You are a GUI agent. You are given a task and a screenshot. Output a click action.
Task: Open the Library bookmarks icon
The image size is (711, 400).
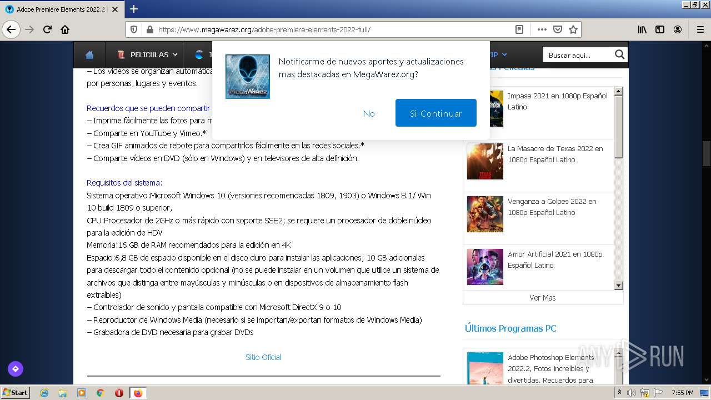point(642,29)
